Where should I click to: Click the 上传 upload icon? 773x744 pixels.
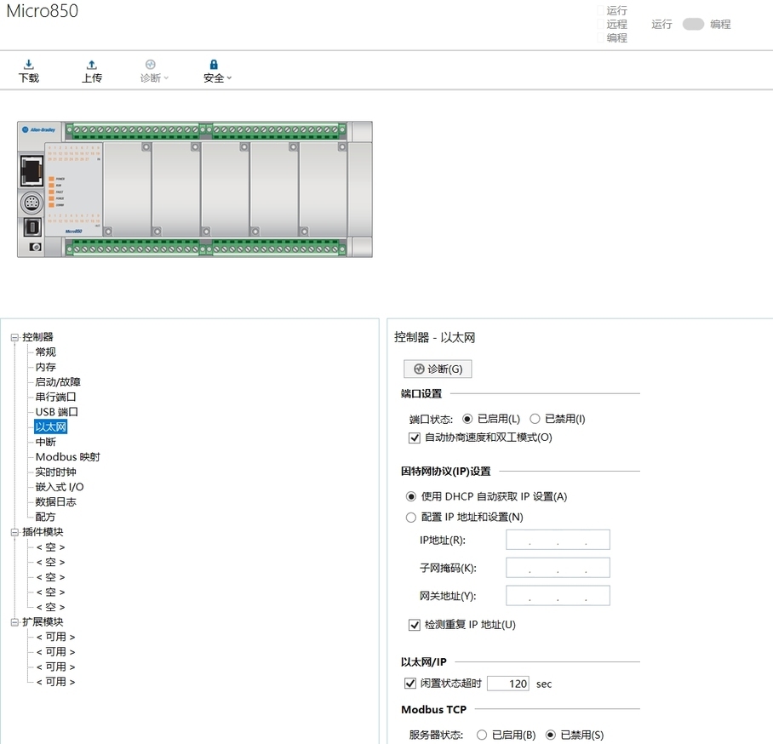pyautogui.click(x=92, y=65)
